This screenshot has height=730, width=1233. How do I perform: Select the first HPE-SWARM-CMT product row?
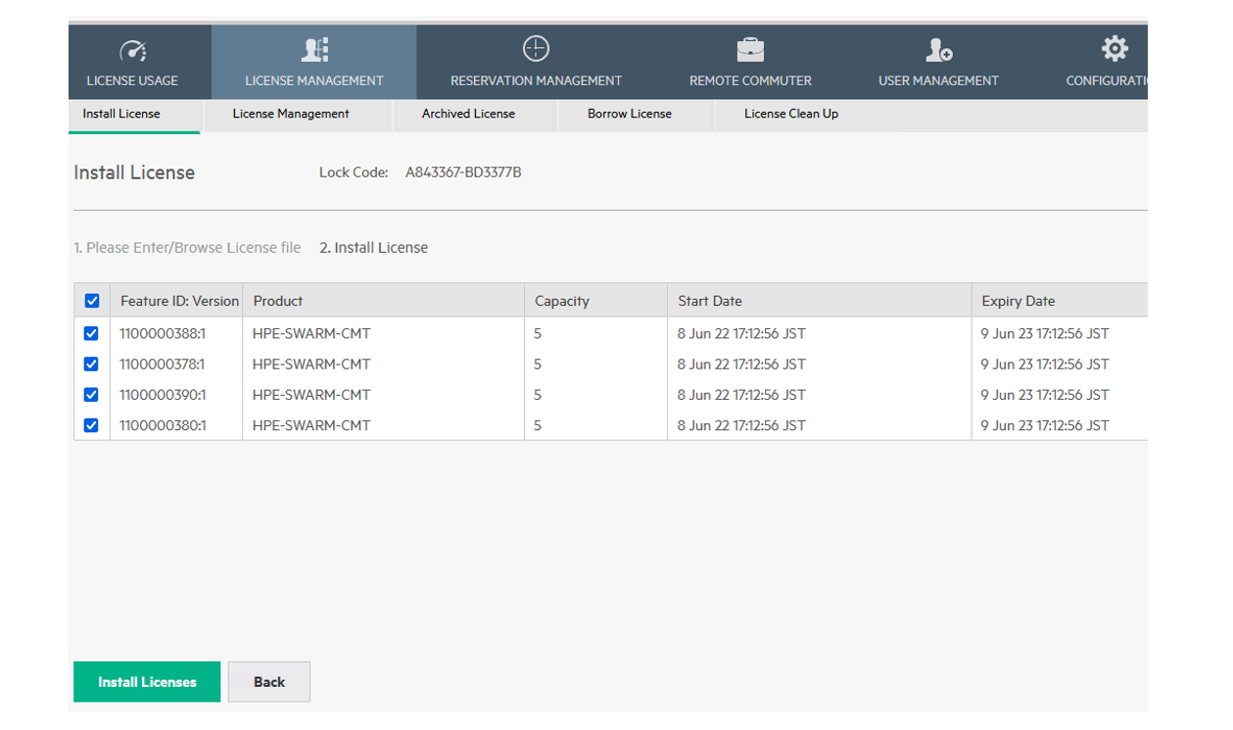click(310, 333)
